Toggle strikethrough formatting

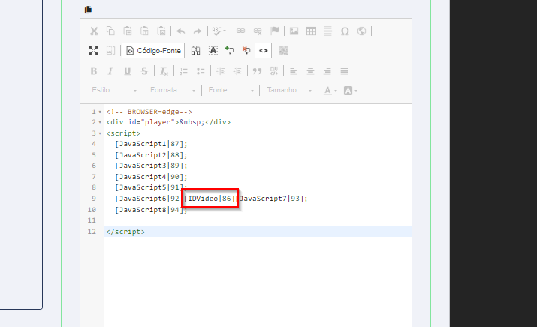(x=144, y=70)
